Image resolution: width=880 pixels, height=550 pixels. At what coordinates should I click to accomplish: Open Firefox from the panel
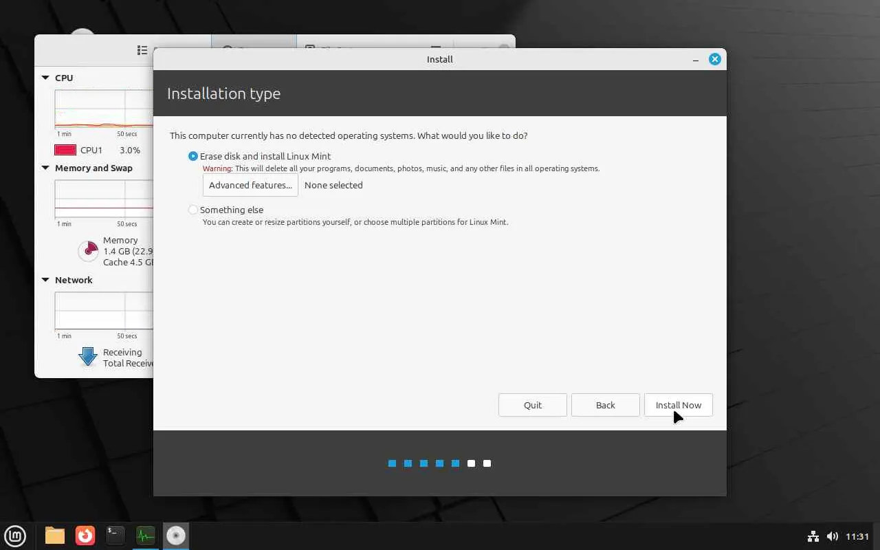pos(85,536)
